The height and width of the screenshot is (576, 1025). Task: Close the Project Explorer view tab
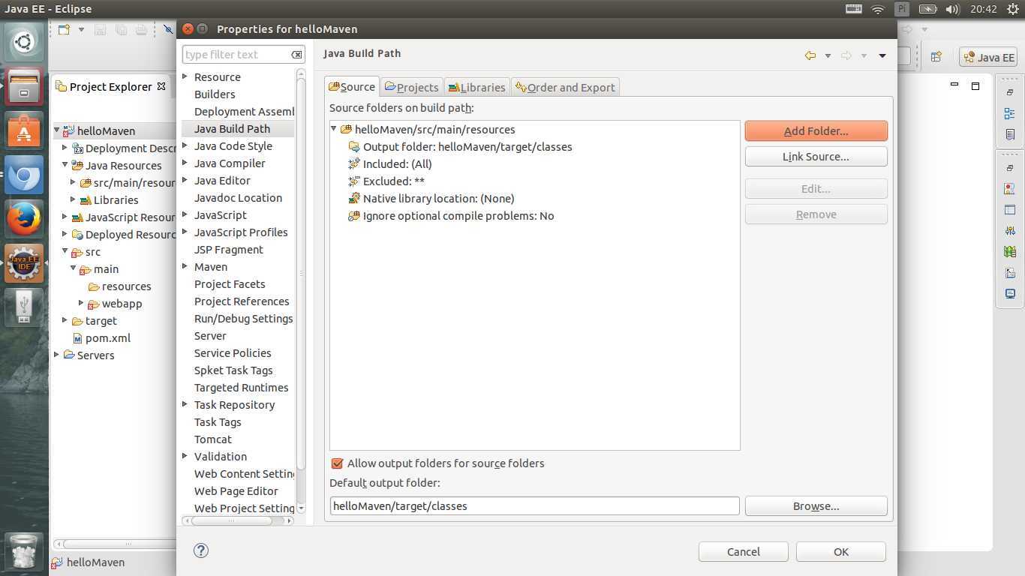point(161,86)
